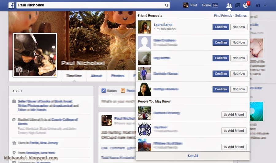The width and height of the screenshot is (276, 163).
Task: Click Not Now for white cat profile
Action: pyautogui.click(x=239, y=58)
